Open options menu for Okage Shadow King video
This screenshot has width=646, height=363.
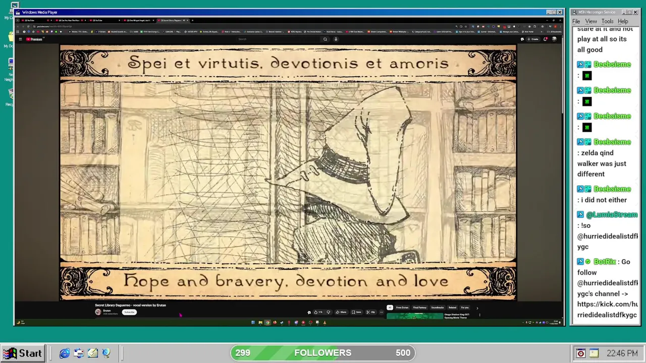(479, 315)
